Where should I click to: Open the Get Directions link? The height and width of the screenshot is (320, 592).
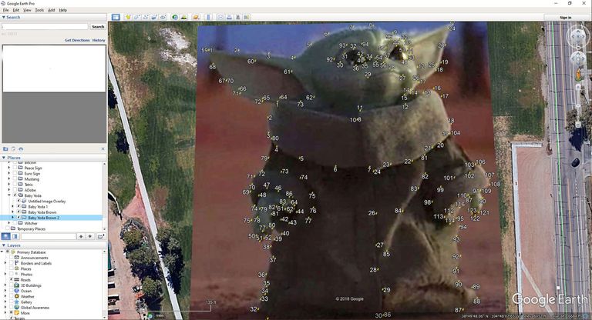tap(77, 40)
